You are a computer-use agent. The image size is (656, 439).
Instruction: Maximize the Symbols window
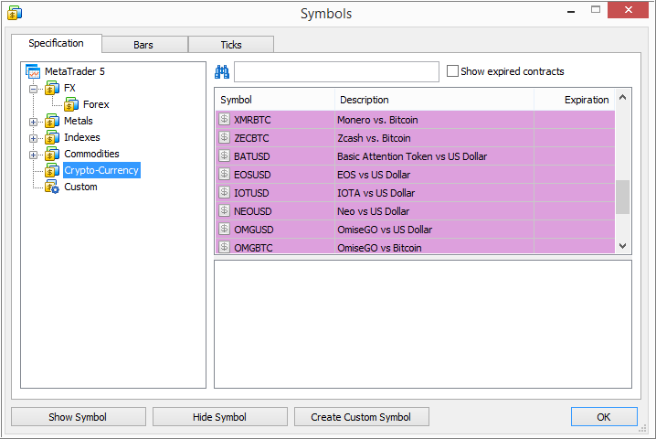[596, 10]
